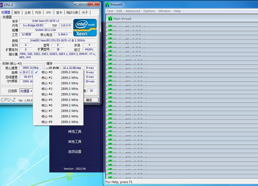Select 核心 #4 in the core list
This screenshot has height=186, width=258.
click(x=47, y=94)
